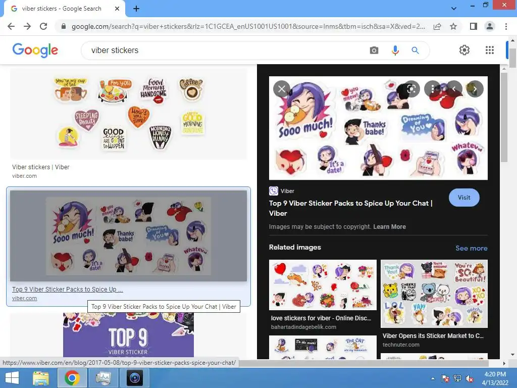This screenshot has height=388, width=517.
Task: Open the Action Center flag icon
Action: pos(445,378)
